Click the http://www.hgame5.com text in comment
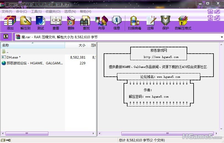 point(161,57)
